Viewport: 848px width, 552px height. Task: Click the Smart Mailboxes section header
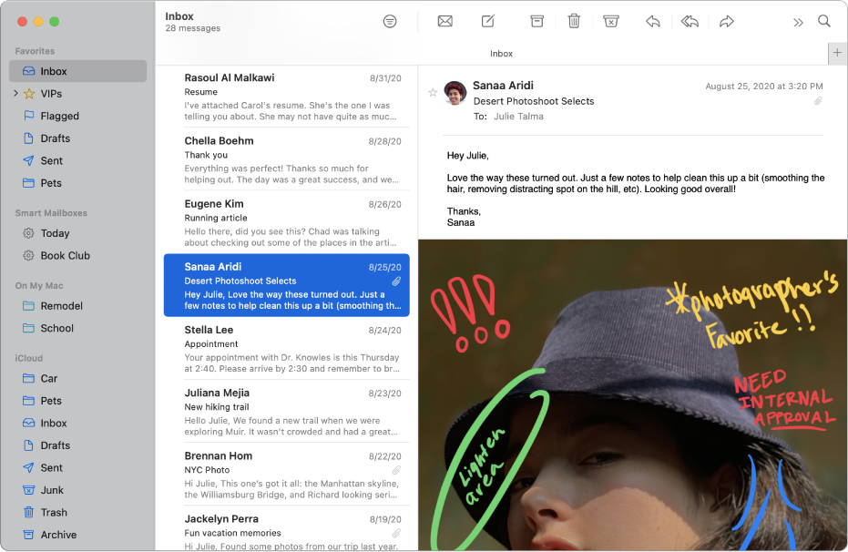51,213
